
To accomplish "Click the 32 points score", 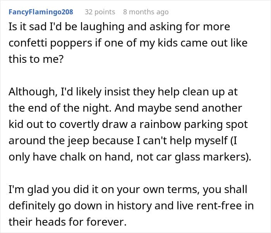I will click(100, 12).
